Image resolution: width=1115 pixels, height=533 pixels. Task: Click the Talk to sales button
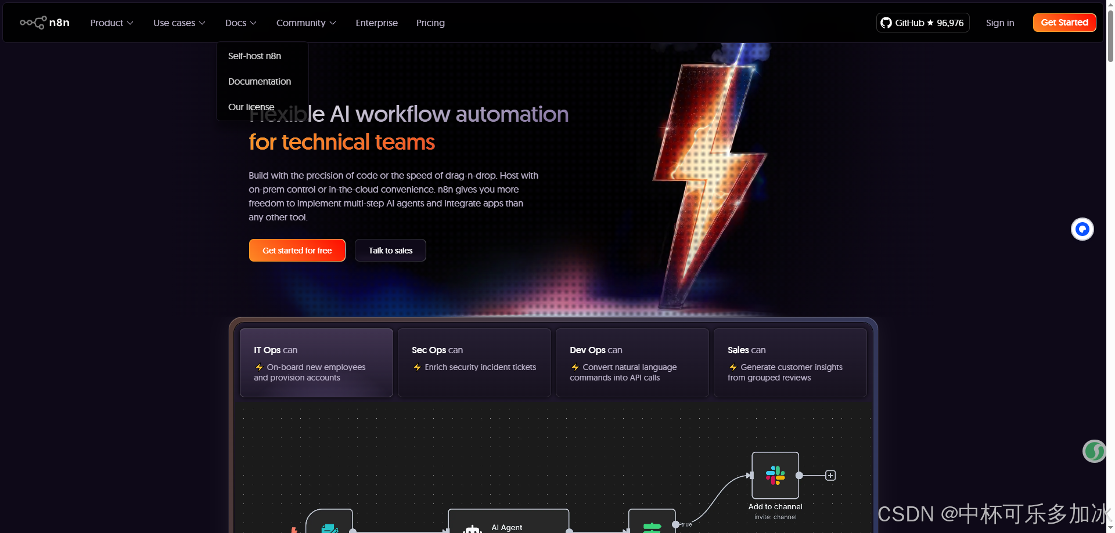pyautogui.click(x=390, y=251)
